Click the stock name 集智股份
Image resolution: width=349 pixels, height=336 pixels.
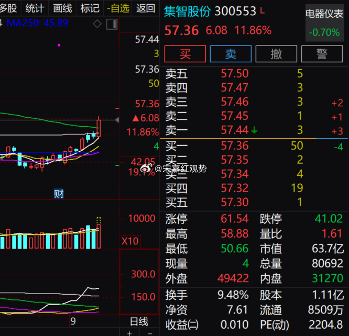point(188,11)
